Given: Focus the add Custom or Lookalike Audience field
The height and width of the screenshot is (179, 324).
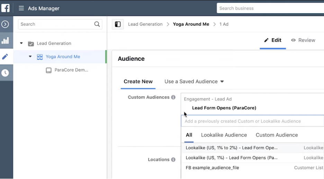Looking at the screenshot, I should [252, 121].
